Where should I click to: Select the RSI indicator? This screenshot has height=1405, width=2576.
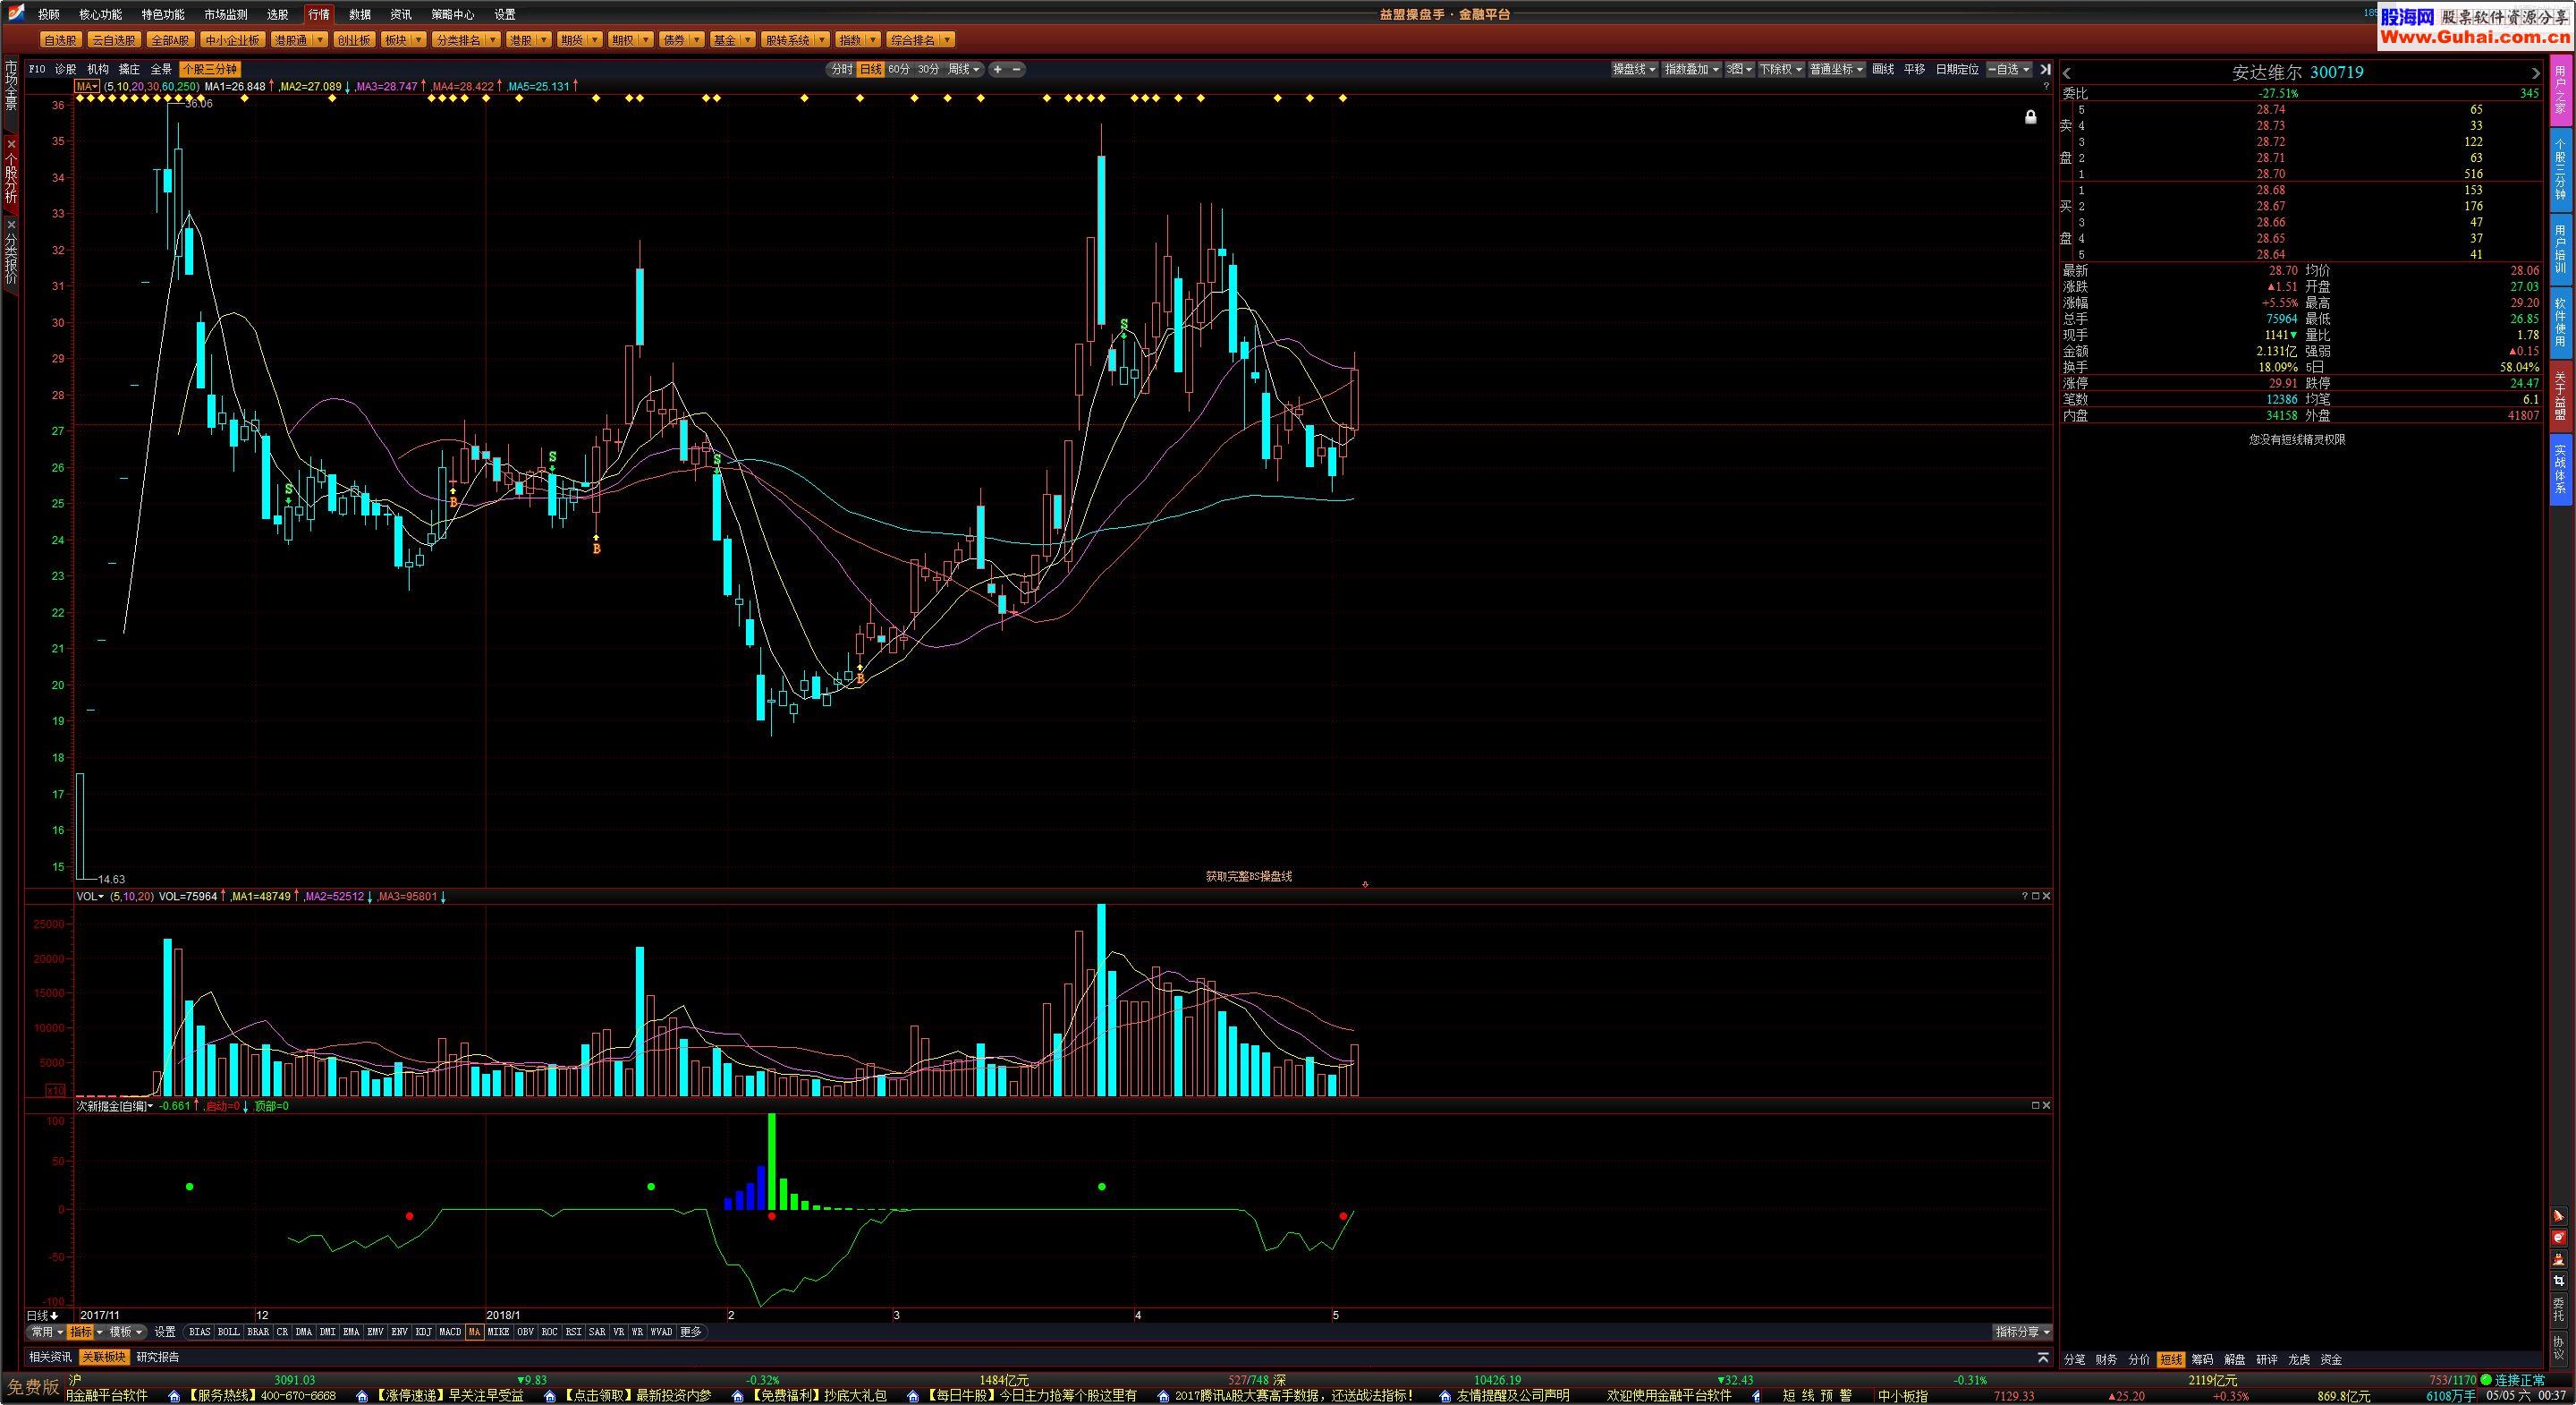pyautogui.click(x=573, y=1332)
